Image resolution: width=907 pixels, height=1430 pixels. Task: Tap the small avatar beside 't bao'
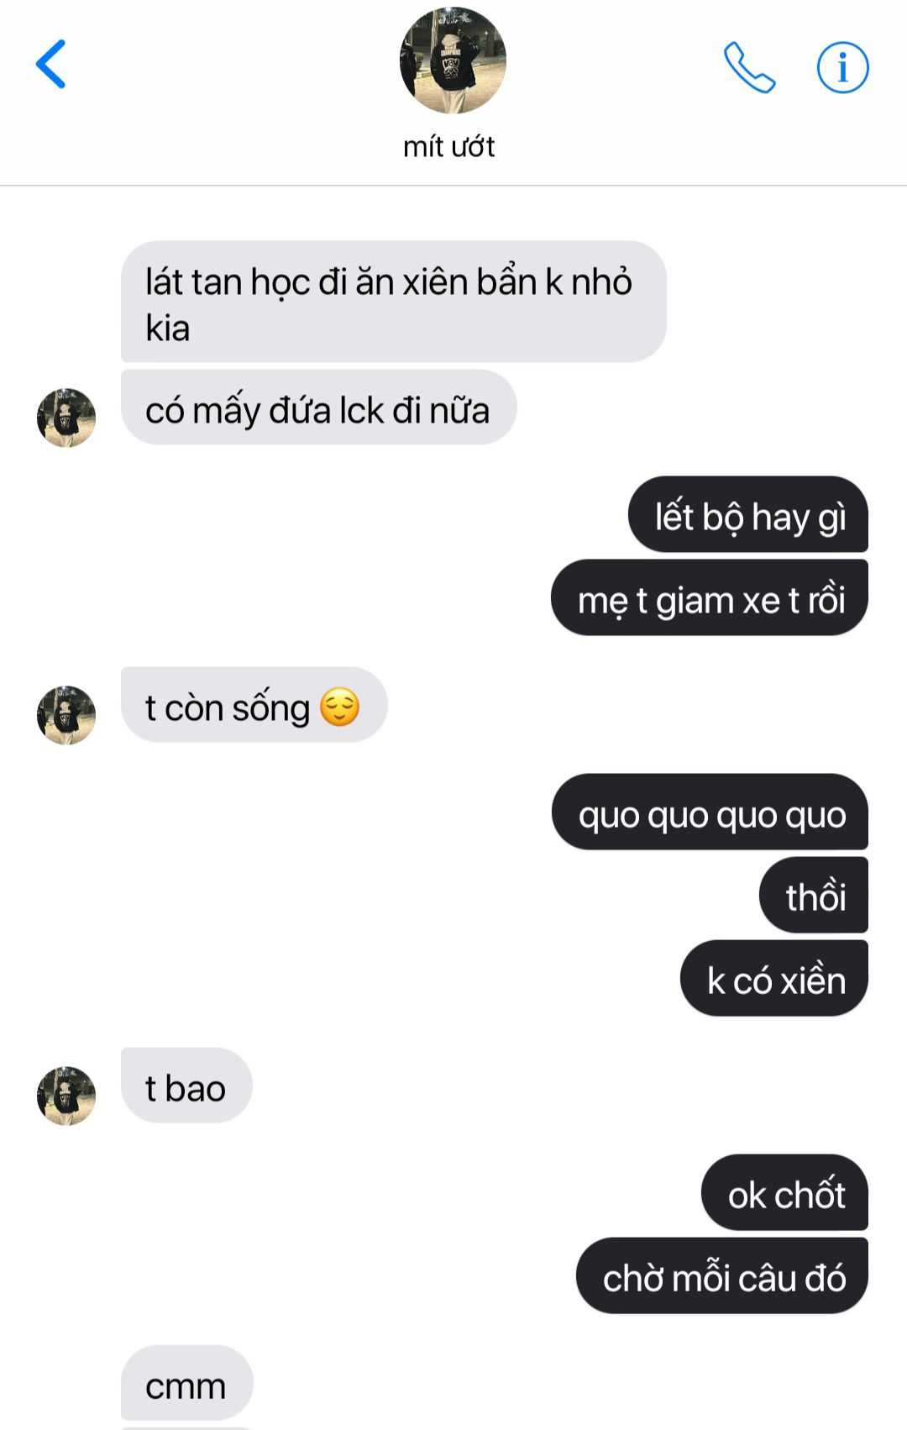66,1096
